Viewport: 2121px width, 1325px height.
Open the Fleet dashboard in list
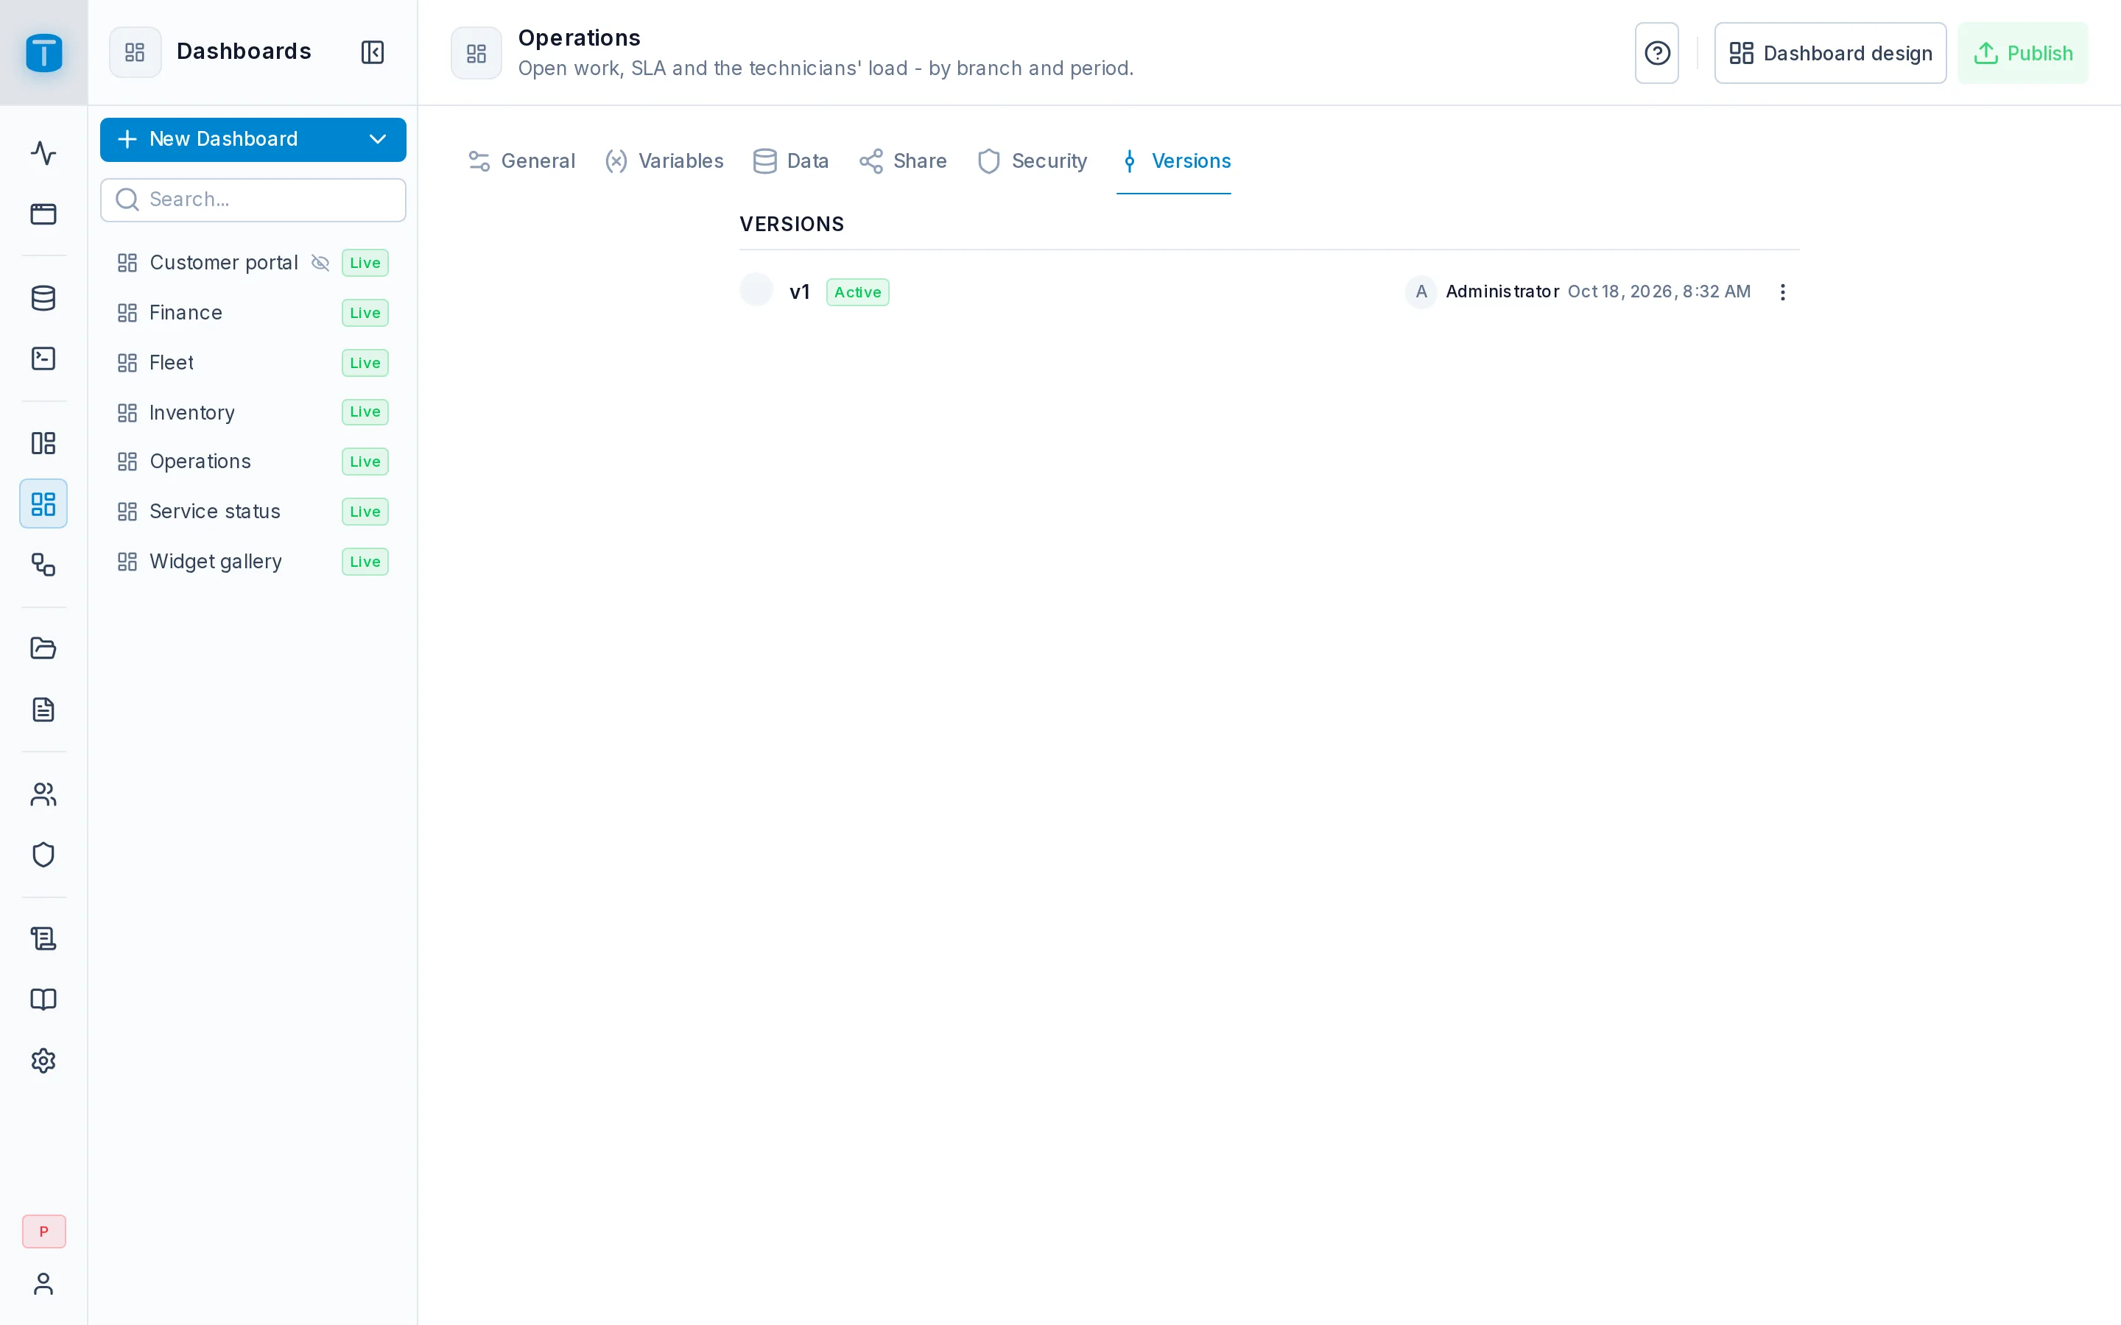(x=253, y=363)
